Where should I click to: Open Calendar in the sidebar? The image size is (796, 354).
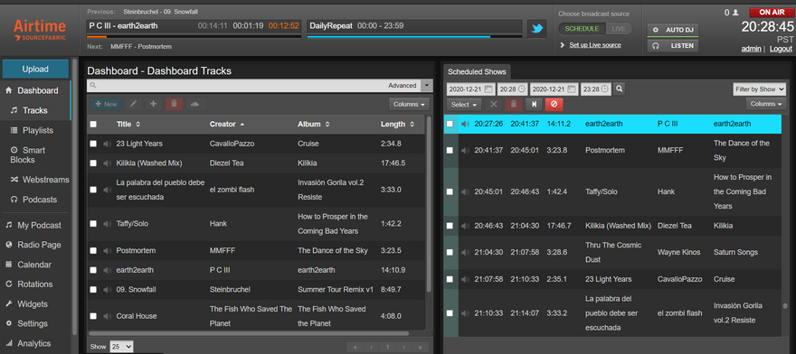coord(35,265)
